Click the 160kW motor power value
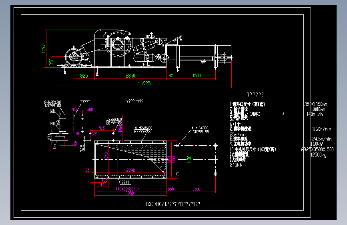 click(x=317, y=144)
